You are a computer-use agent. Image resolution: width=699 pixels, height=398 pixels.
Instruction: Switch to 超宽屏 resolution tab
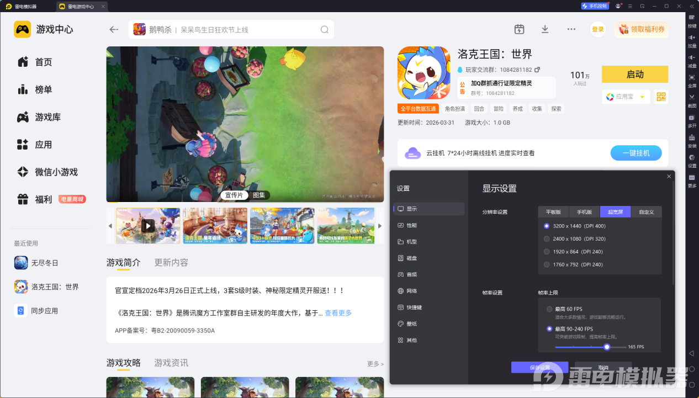tap(615, 211)
